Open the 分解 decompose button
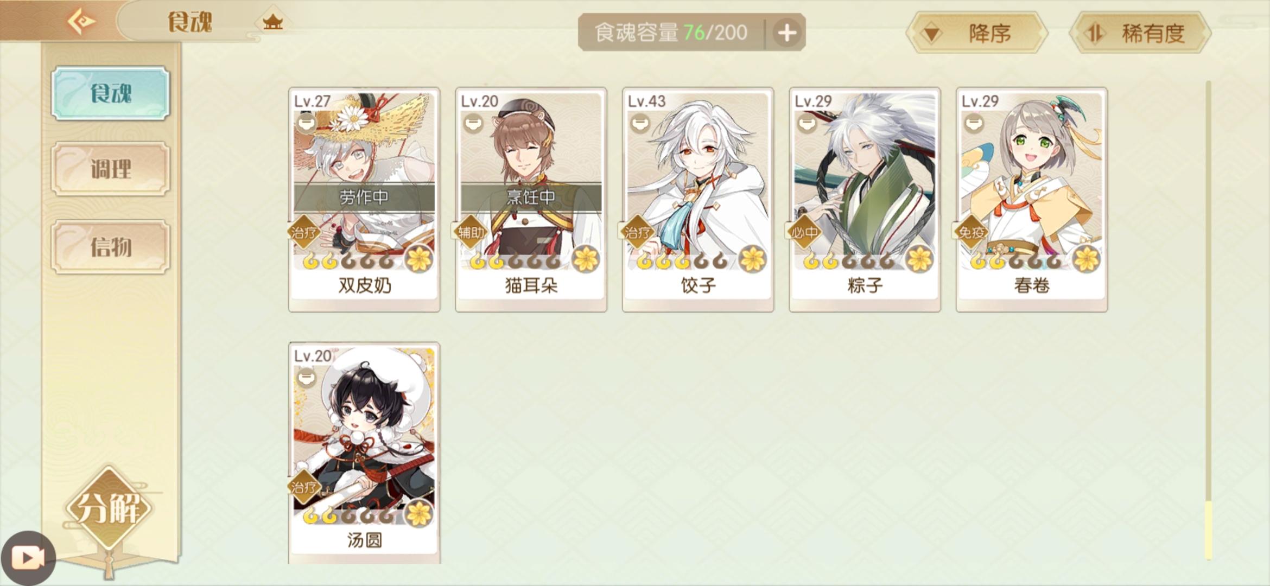Screen dimensions: 1270x586 tap(110, 508)
